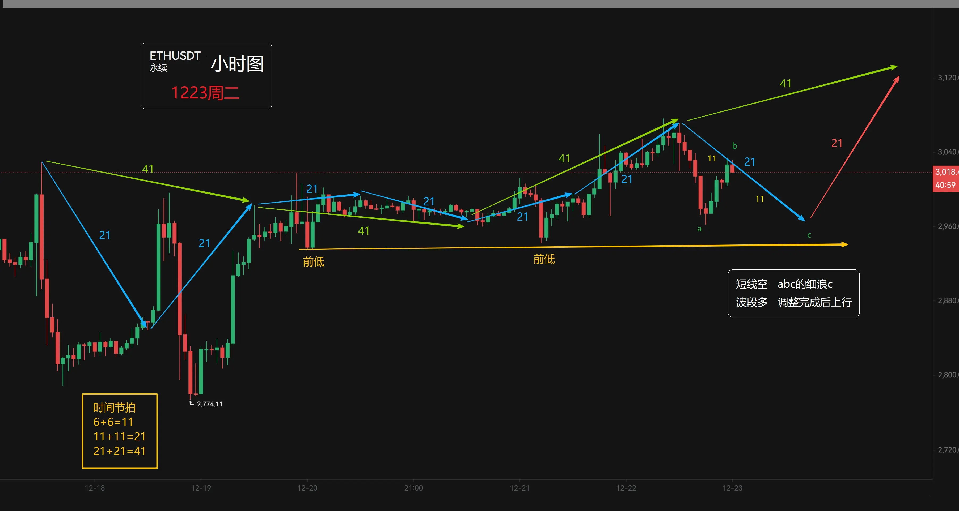Click the 21:00 label on time axis
This screenshot has width=959, height=511.
[x=413, y=488]
